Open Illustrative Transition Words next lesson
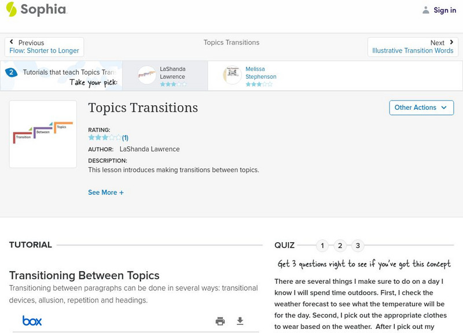Image resolution: width=463 pixels, height=333 pixels. click(x=413, y=51)
